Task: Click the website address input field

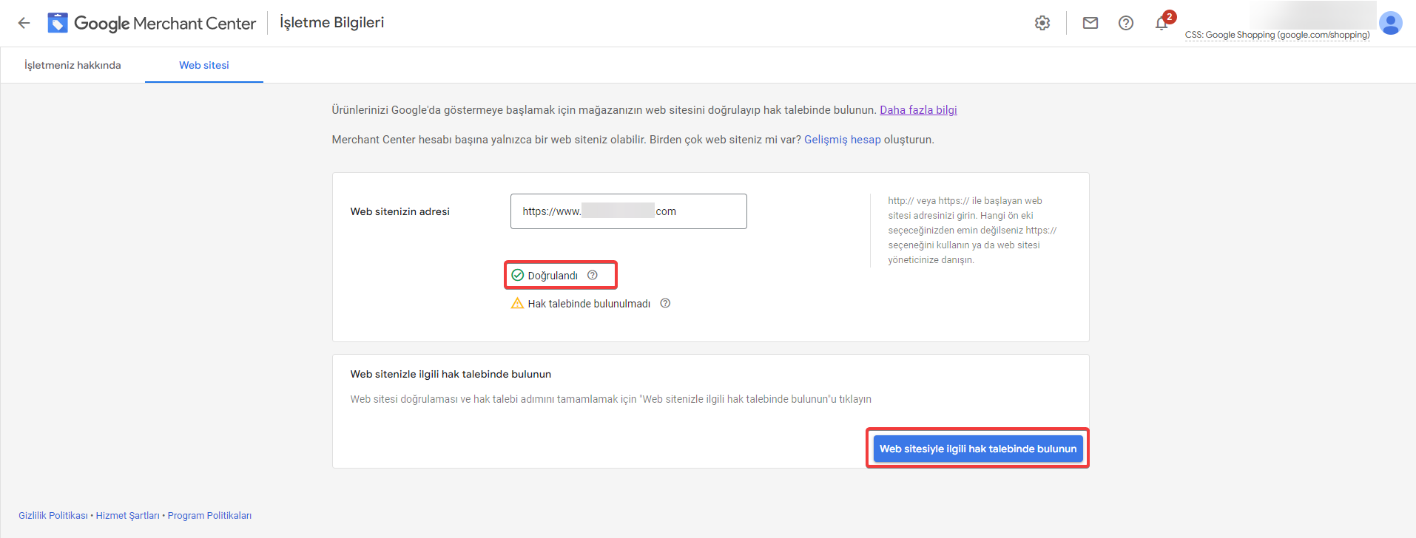Action: tap(629, 211)
